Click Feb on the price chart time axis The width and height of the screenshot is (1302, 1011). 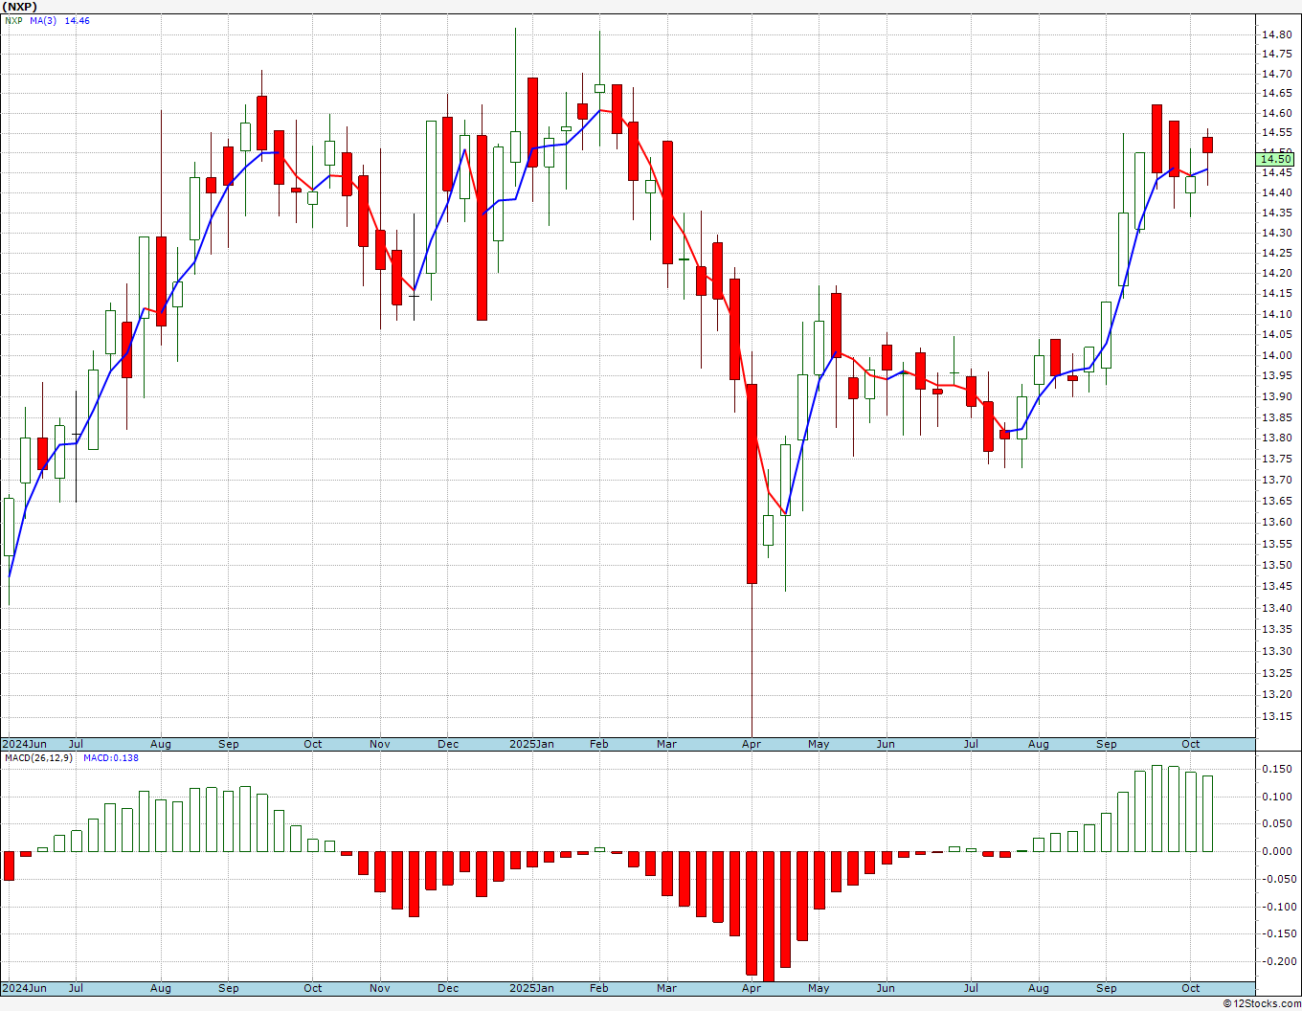tap(598, 744)
